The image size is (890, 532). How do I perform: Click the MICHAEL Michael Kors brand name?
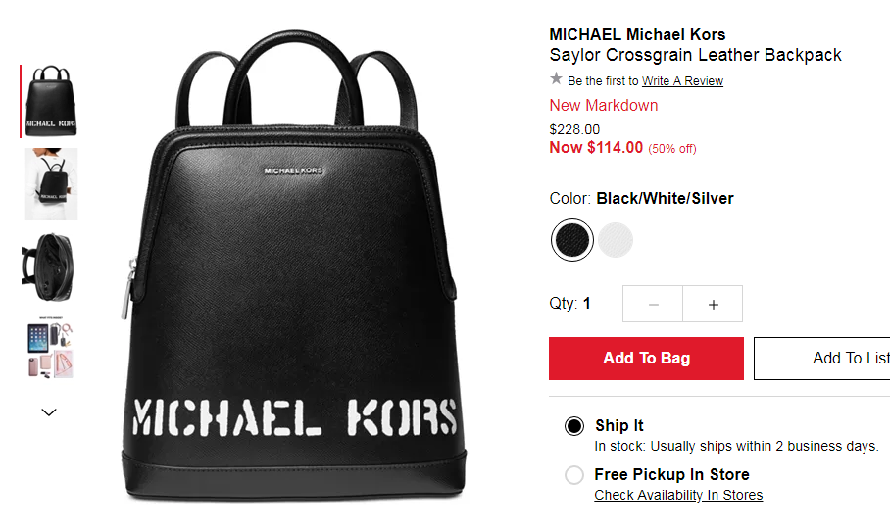[637, 34]
